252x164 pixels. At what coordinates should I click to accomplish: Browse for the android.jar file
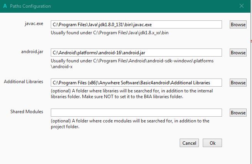(238, 53)
